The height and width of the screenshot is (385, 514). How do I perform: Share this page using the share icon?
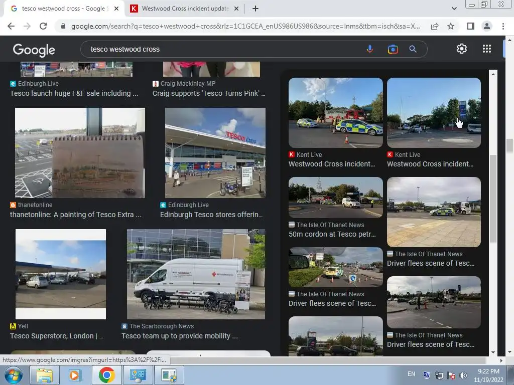[x=435, y=26]
